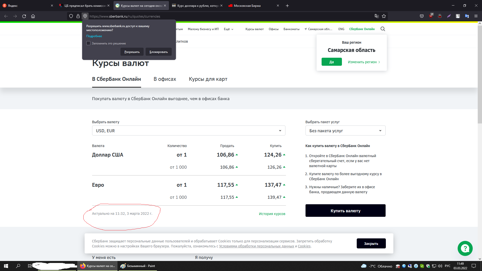Open network settings tray icon

point(434,266)
